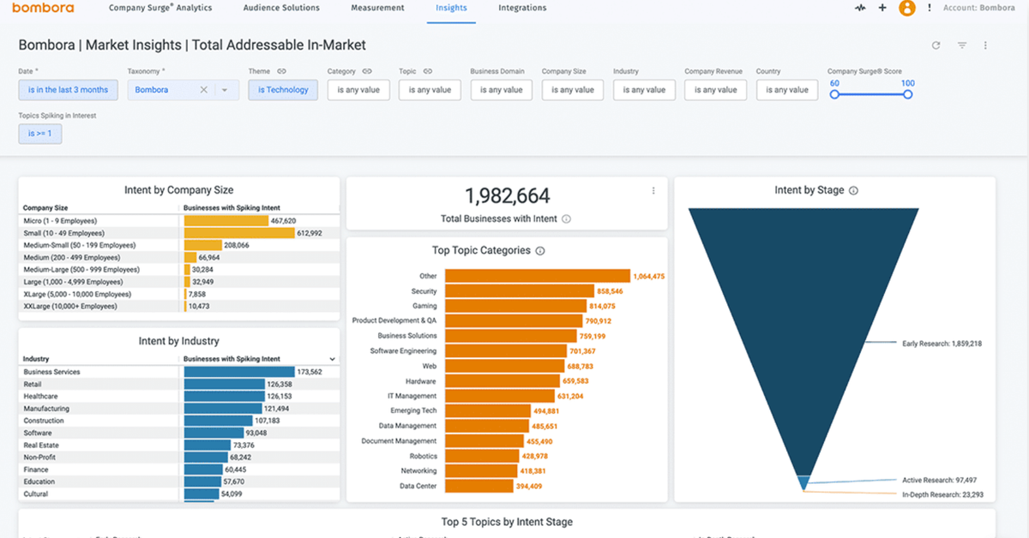Go to the Integrations tab
This screenshot has height=538, width=1029.
point(522,8)
